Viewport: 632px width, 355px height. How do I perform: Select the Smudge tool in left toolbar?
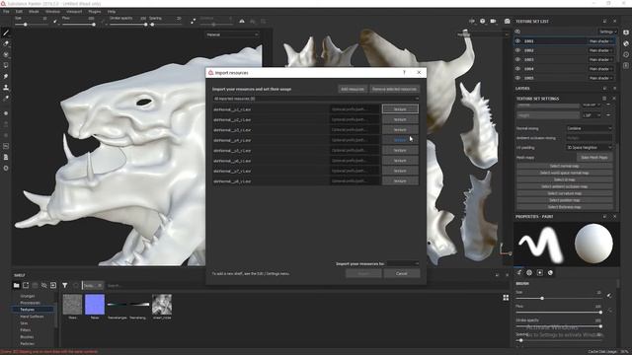coord(6,76)
